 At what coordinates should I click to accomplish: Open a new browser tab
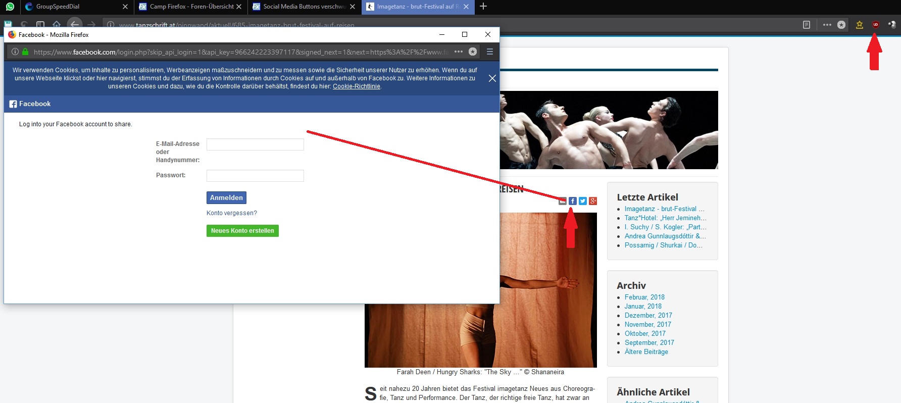(x=483, y=7)
